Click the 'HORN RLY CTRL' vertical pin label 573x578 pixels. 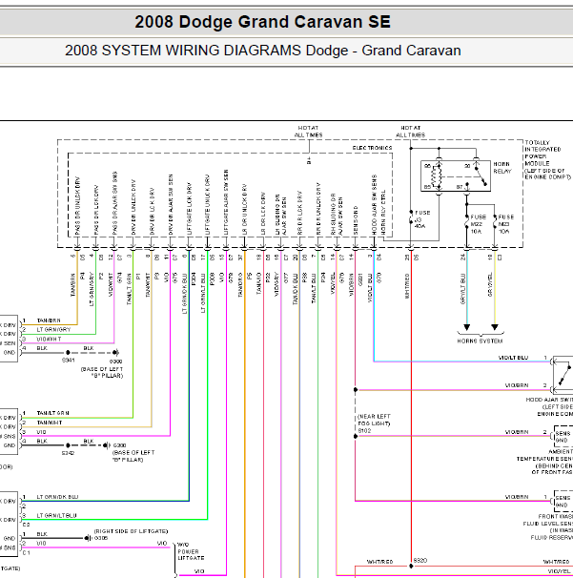[x=383, y=213]
